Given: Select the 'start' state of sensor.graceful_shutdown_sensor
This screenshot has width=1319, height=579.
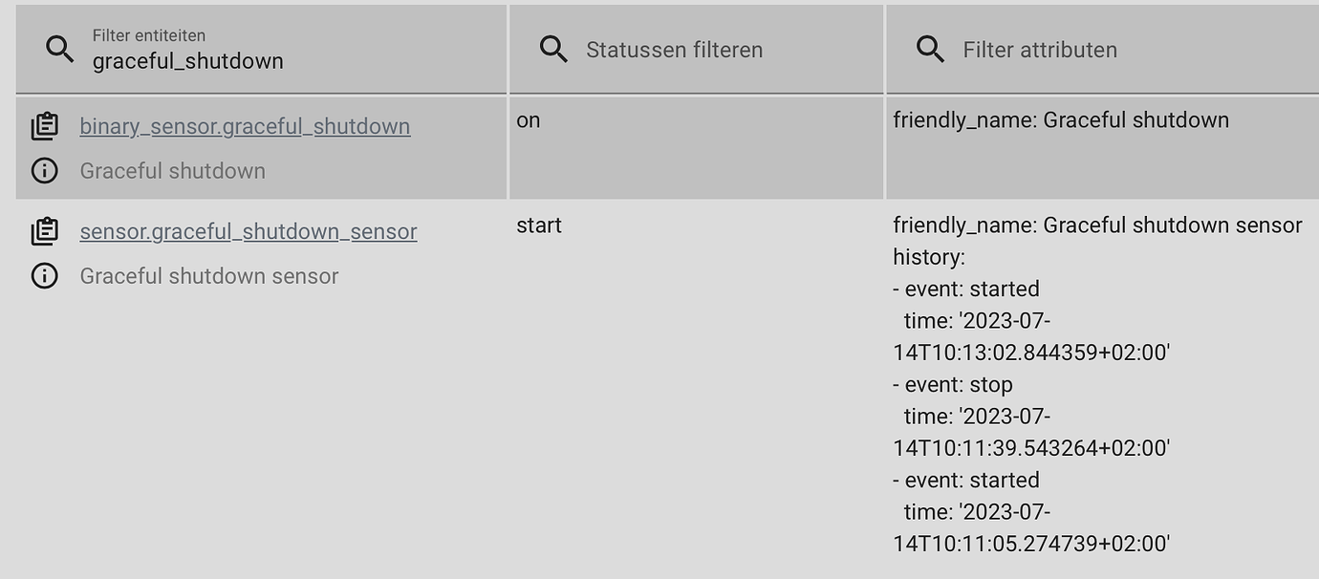Looking at the screenshot, I should [x=538, y=225].
